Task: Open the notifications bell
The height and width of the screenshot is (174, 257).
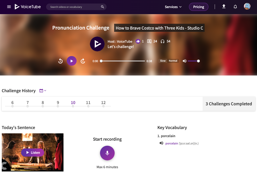Action: [x=235, y=7]
